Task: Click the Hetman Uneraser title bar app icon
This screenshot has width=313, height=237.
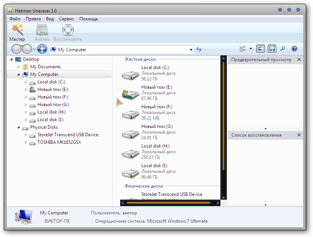Action: pyautogui.click(x=11, y=11)
